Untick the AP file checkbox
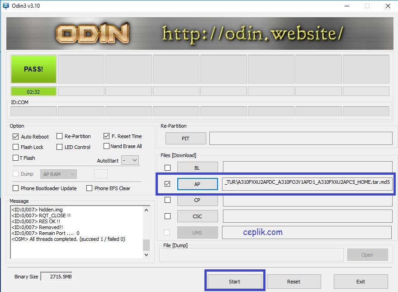This screenshot has height=292, width=398. click(167, 184)
